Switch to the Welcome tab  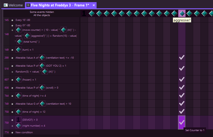coord(13,5)
